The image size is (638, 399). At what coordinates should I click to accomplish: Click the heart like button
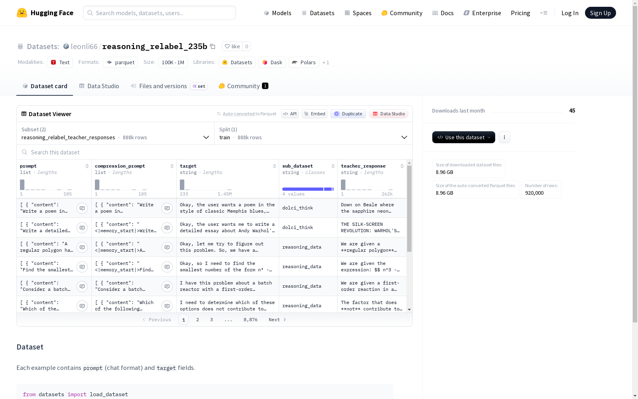(232, 46)
